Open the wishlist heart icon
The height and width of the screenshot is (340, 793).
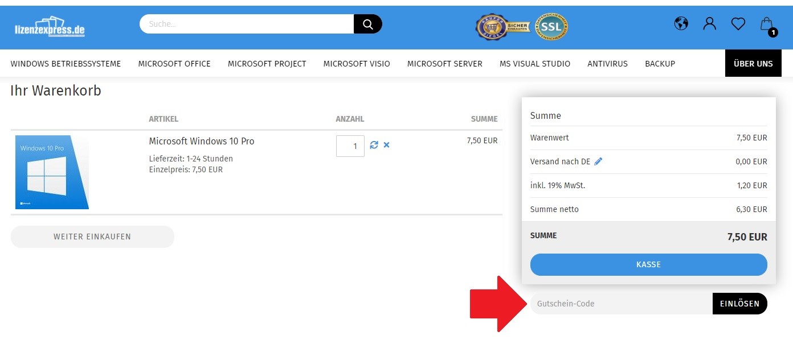pos(738,24)
